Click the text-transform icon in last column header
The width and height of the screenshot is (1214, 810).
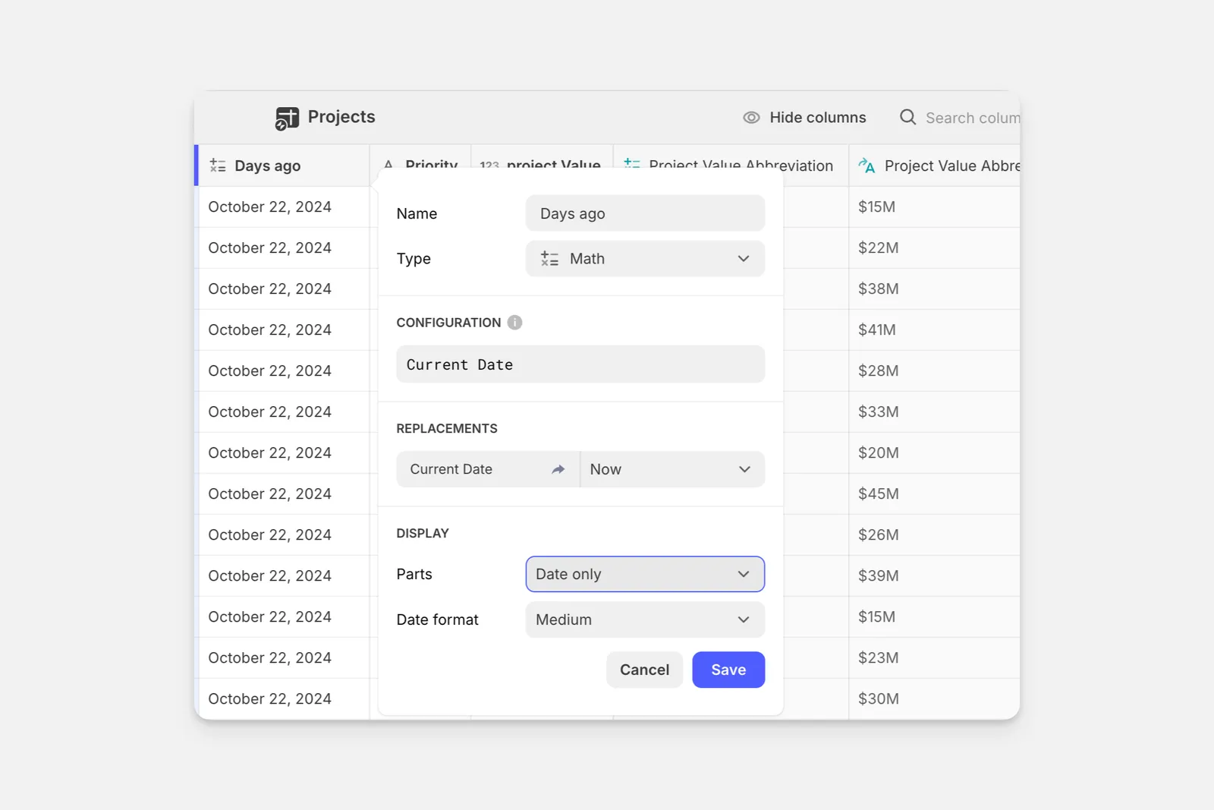click(x=866, y=165)
